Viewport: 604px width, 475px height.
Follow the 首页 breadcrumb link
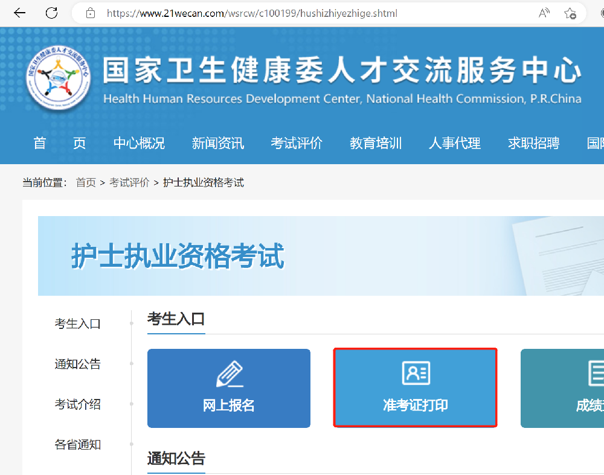86,182
